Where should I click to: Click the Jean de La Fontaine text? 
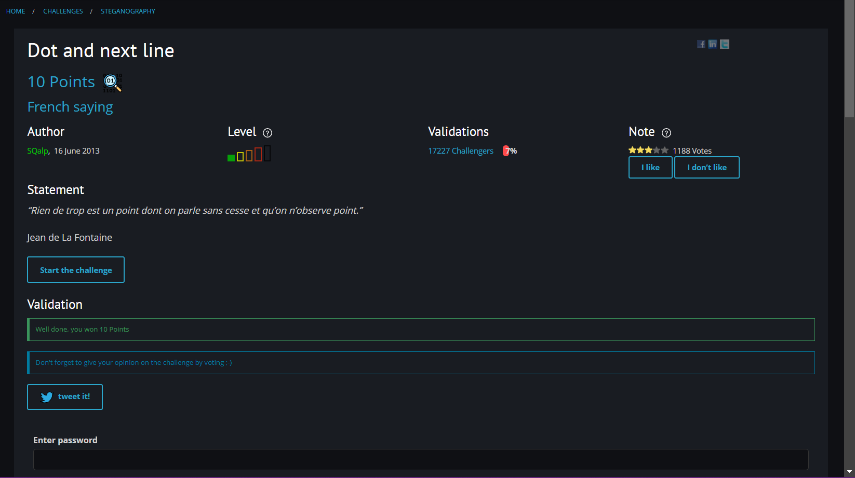(70, 238)
